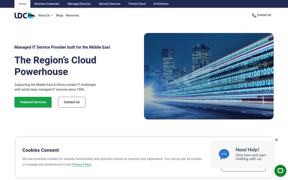Open Managed Services menu
Viewport: 288px width, 180px height.
tap(79, 4)
